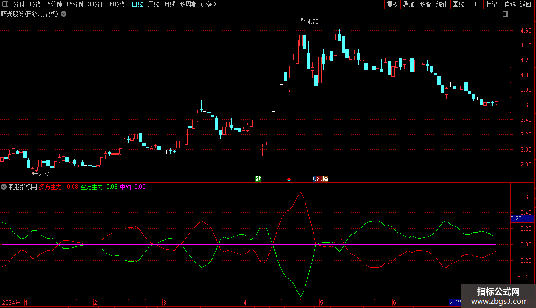Viewport: 536px width, 308px height.
Task: Click the 返回 back button
Action: (x=526, y=4)
